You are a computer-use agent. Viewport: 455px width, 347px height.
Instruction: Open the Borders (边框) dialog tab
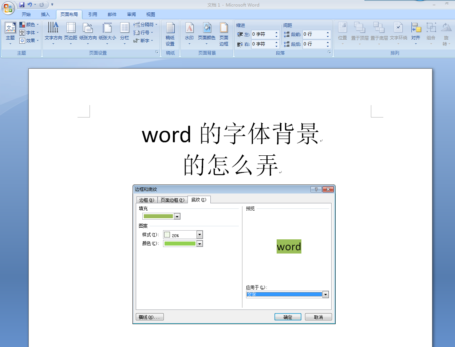(x=147, y=200)
